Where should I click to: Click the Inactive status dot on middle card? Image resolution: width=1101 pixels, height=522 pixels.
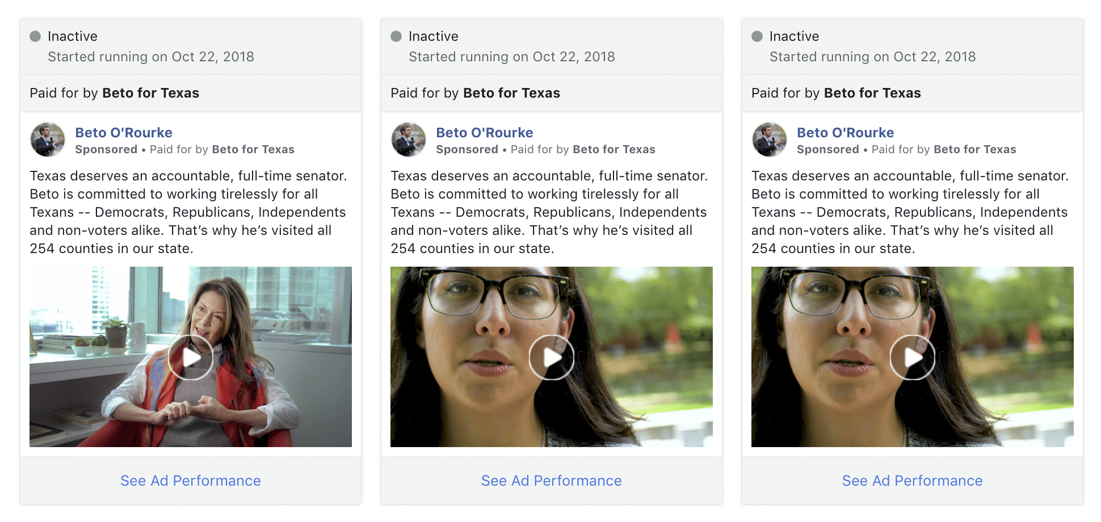coord(396,36)
